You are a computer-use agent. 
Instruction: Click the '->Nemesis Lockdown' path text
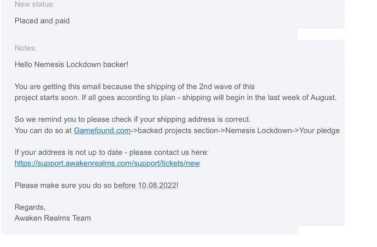pyautogui.click(x=258, y=130)
